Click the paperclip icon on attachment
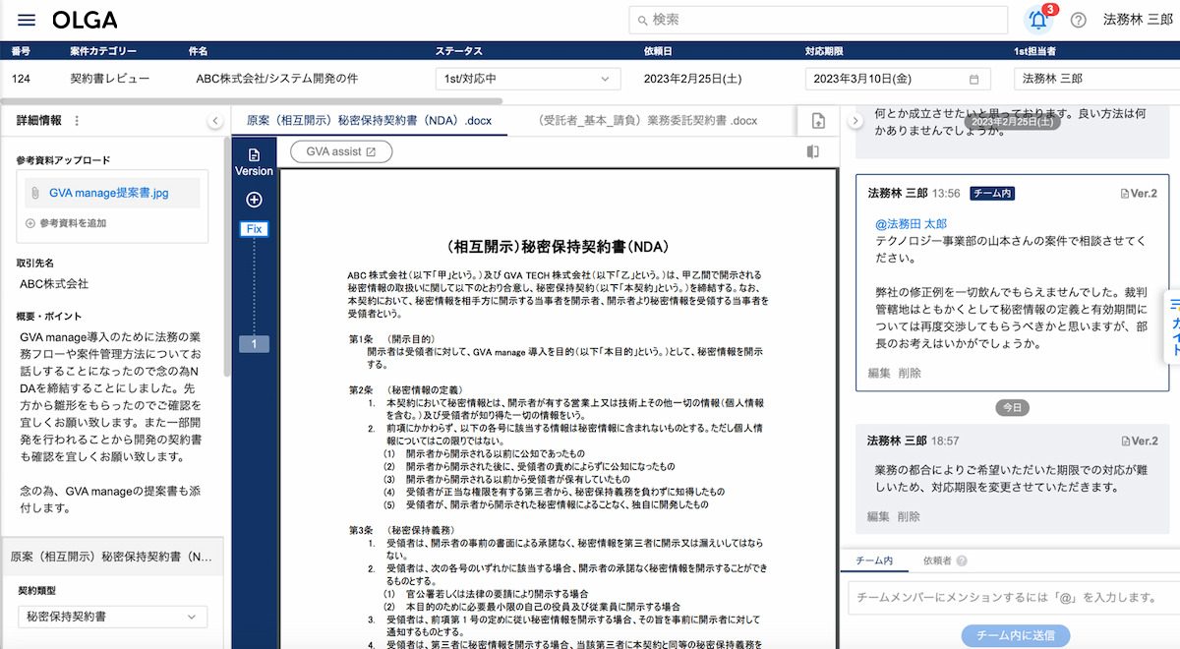This screenshot has width=1180, height=649. (34, 194)
